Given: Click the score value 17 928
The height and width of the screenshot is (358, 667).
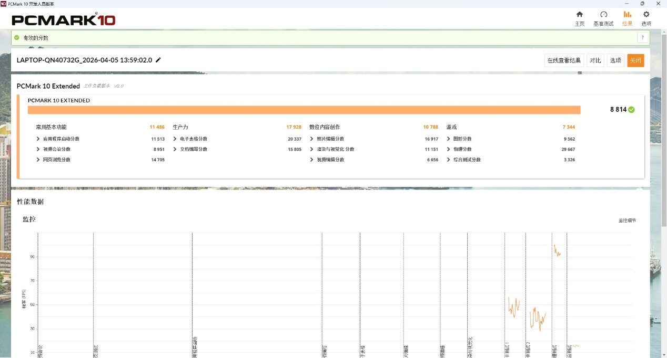Looking at the screenshot, I should point(294,127).
